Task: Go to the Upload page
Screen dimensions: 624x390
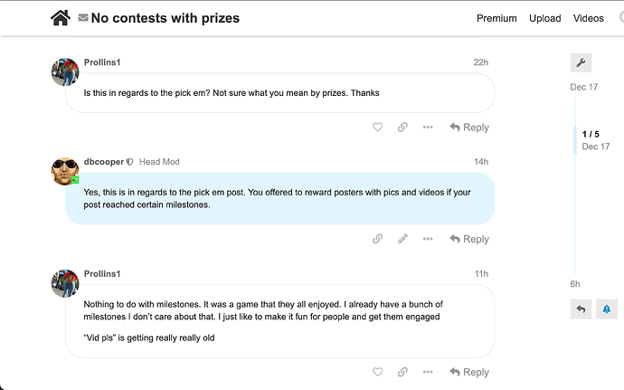Action: click(544, 18)
